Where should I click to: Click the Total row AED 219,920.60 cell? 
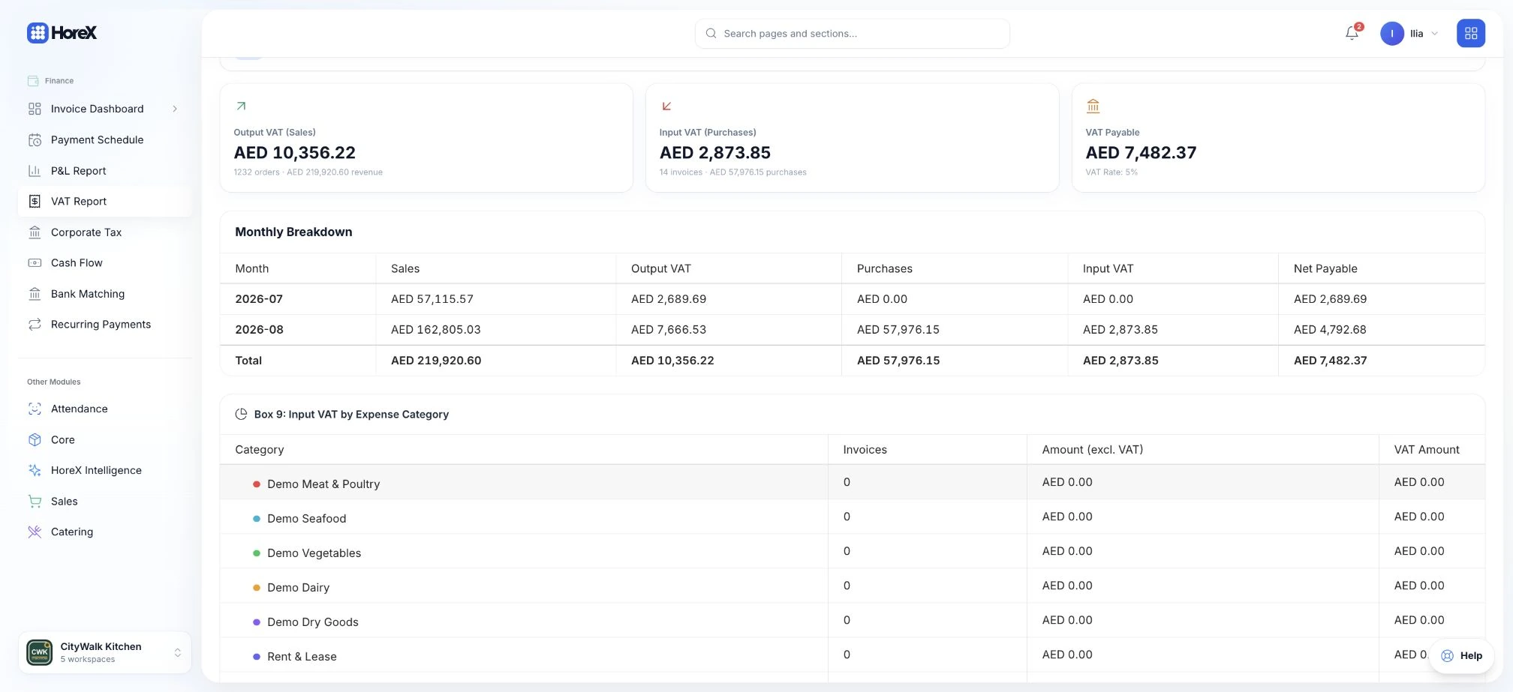point(436,361)
